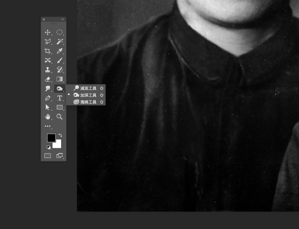Select the Zoom magnifier tool
This screenshot has height=229, width=299.
[60, 116]
